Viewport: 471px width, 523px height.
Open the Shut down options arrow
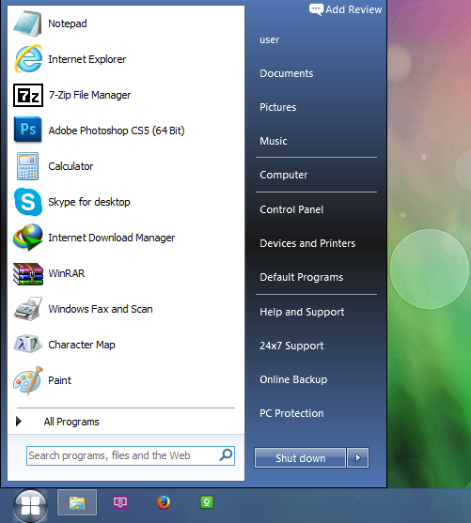358,457
